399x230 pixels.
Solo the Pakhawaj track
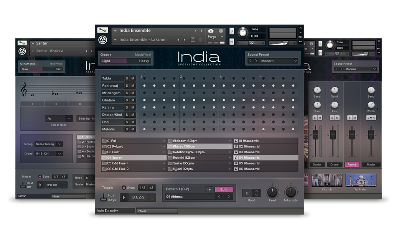127,85
